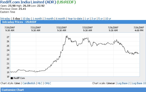Click the 23 price axis label

coord(8,55)
